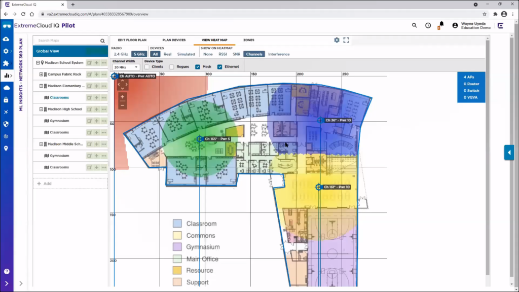This screenshot has height=292, width=519.
Task: Collapse Madison Elementary tree node
Action: pyautogui.click(x=41, y=86)
